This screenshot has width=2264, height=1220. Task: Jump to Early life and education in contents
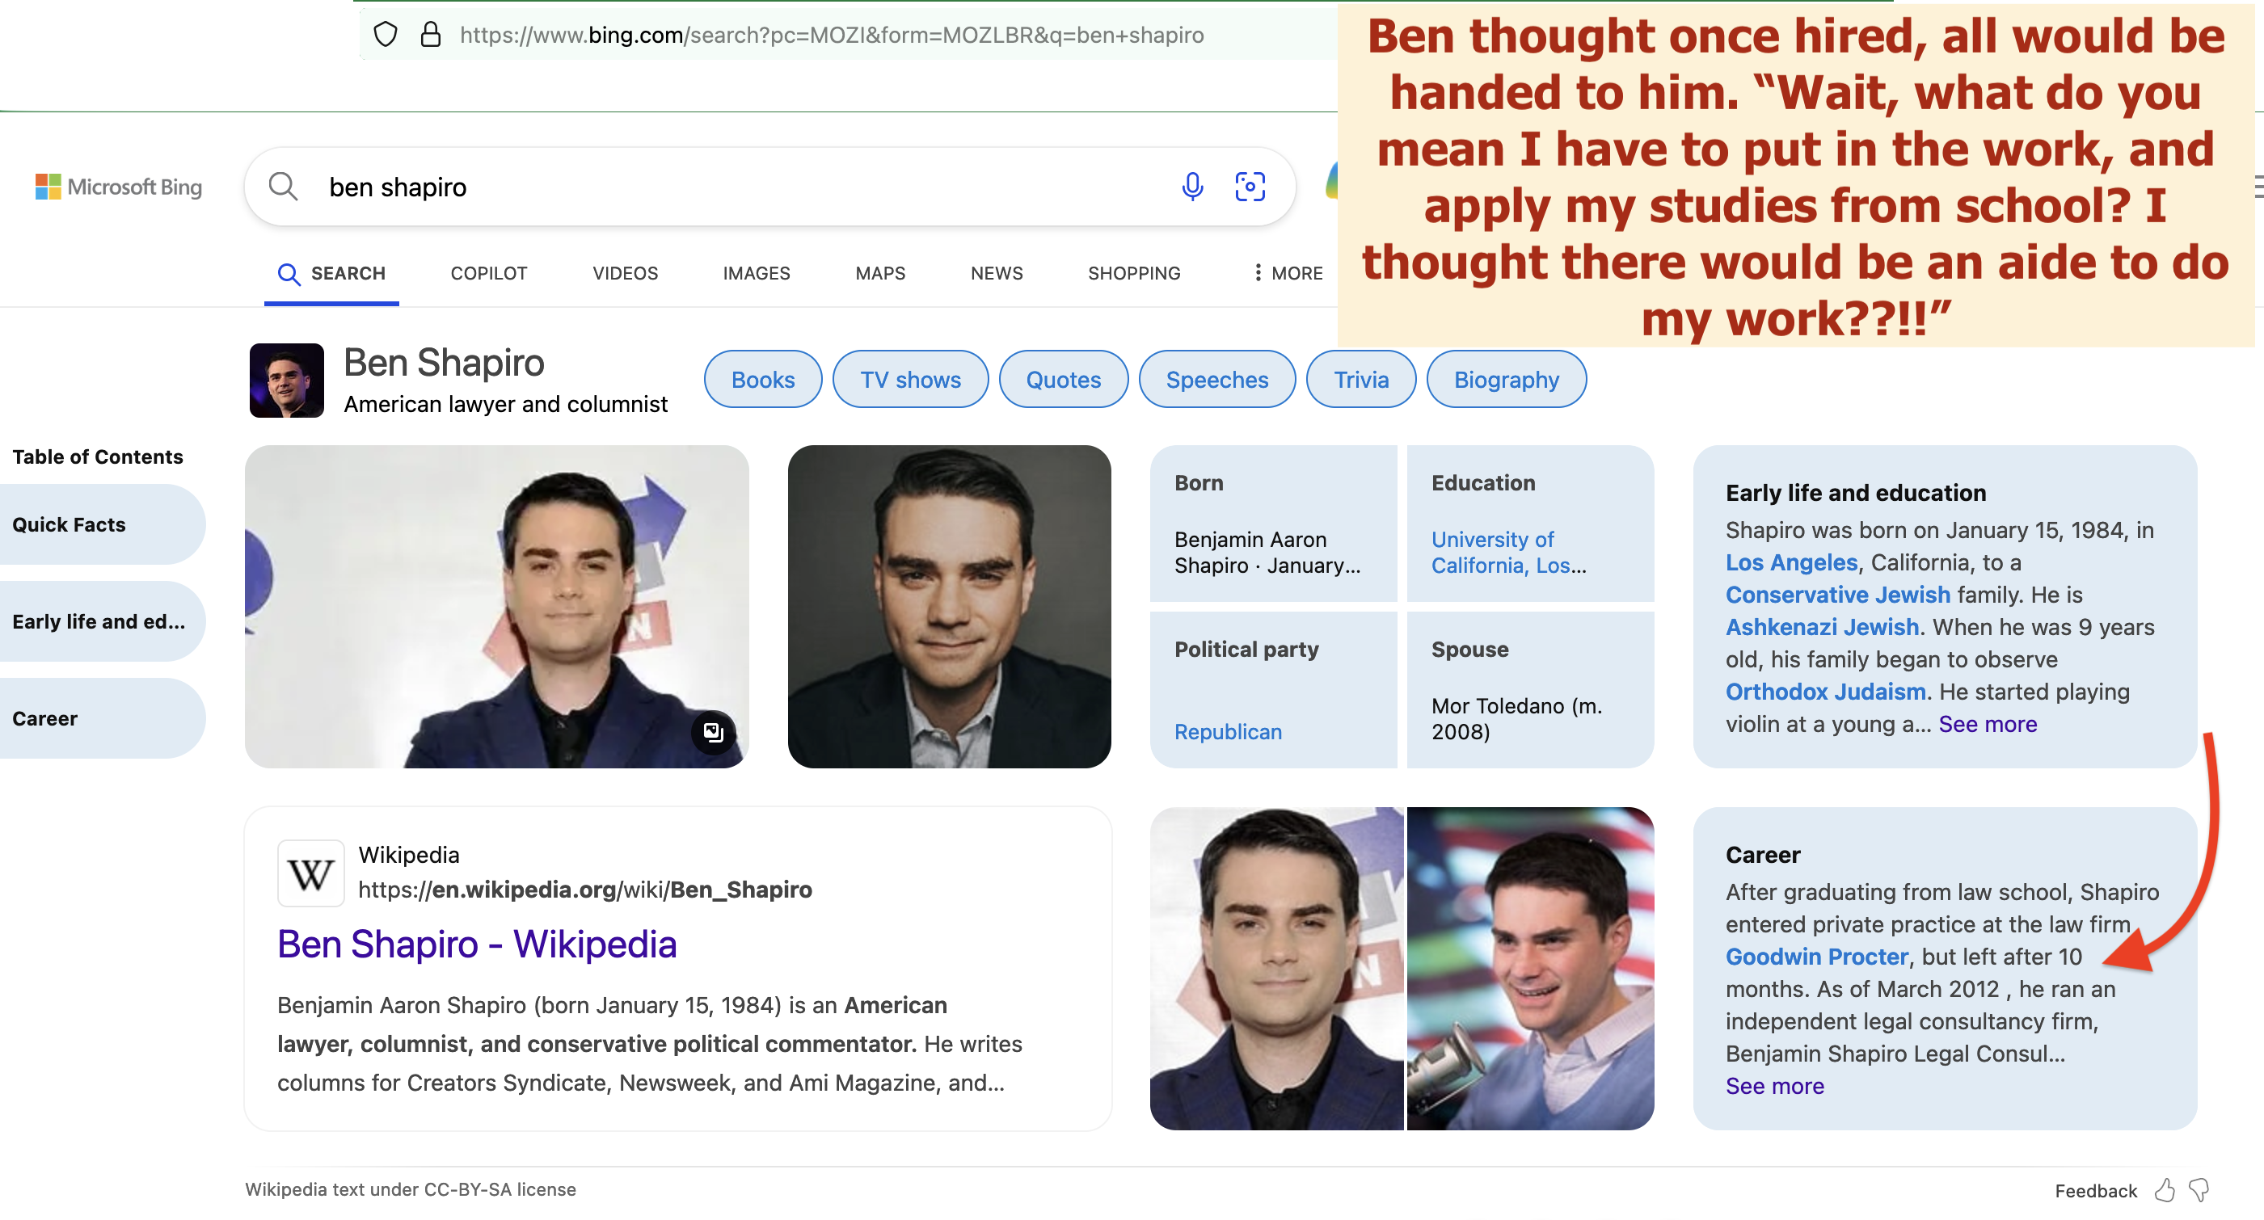(101, 621)
